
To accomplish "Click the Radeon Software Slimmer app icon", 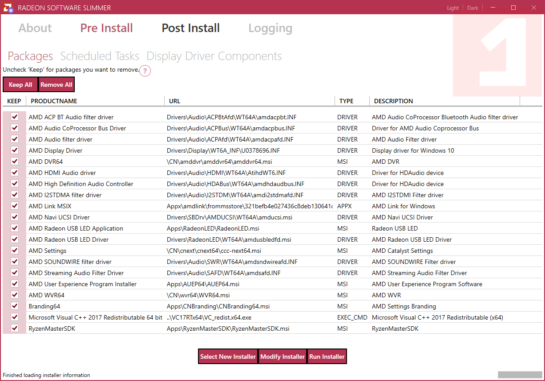I will coord(8,8).
